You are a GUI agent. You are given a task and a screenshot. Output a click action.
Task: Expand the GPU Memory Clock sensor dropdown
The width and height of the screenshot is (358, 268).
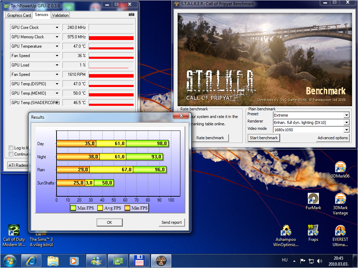coord(57,37)
